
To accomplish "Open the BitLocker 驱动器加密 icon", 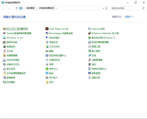I will click(x=4, y=29).
